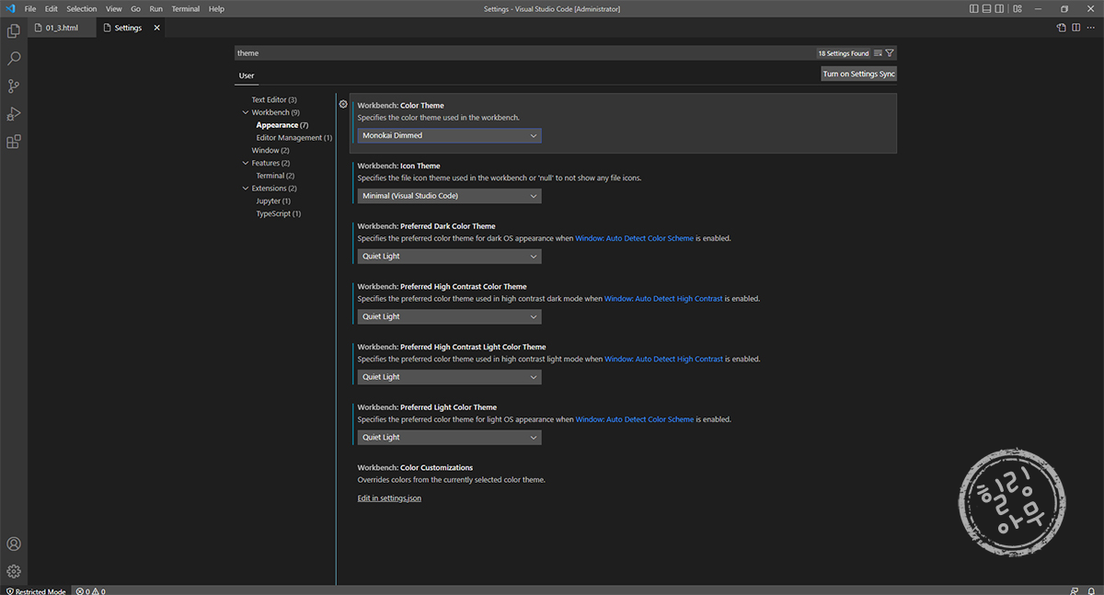Click the feedback icon in status bar
Image resolution: width=1104 pixels, height=595 pixels.
[1075, 590]
